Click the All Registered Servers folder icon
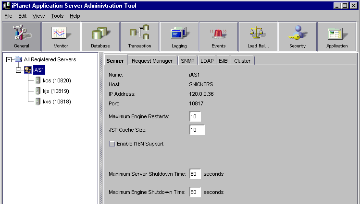The image size is (360, 204). click(18, 59)
